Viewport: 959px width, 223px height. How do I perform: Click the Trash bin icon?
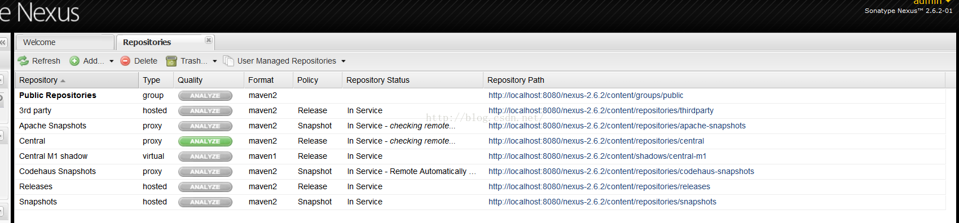coord(171,61)
